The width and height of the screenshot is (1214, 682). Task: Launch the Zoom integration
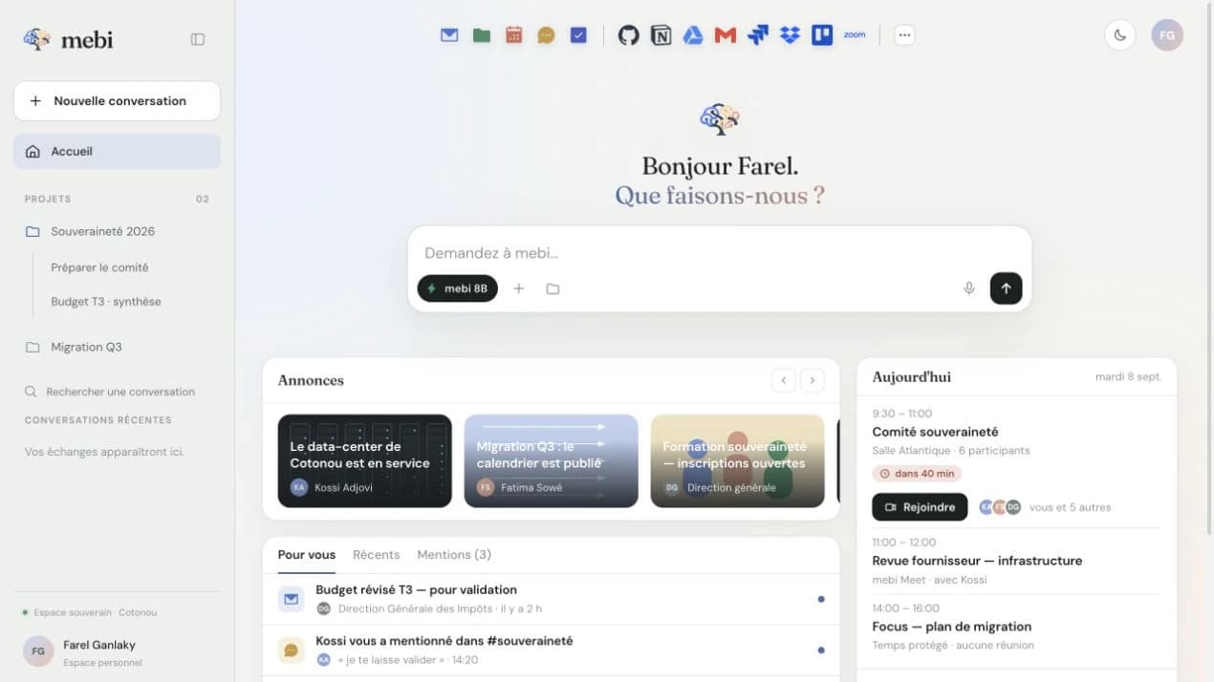click(855, 35)
